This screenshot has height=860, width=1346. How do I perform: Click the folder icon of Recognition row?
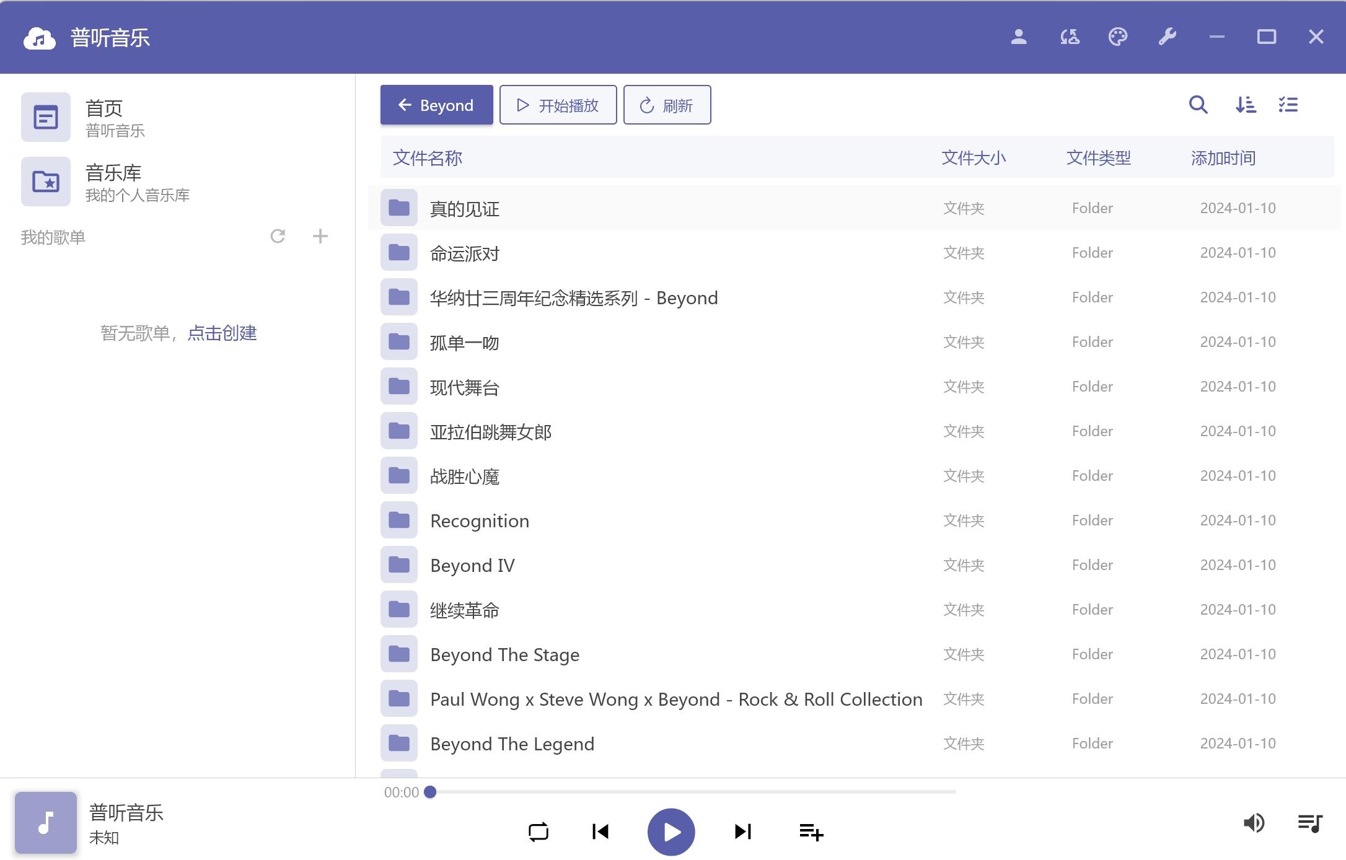(x=399, y=520)
